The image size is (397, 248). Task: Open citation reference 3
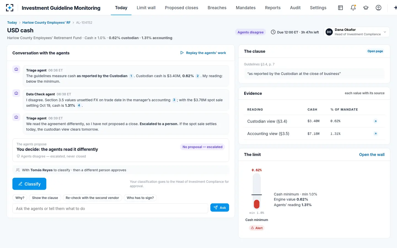174,100
